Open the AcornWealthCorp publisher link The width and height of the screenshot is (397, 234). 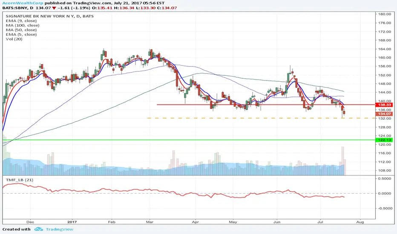click(x=23, y=3)
